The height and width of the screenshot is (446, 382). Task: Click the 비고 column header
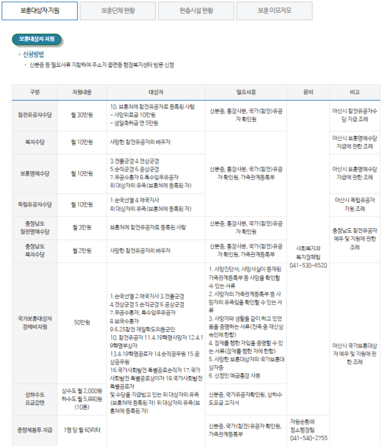[355, 92]
